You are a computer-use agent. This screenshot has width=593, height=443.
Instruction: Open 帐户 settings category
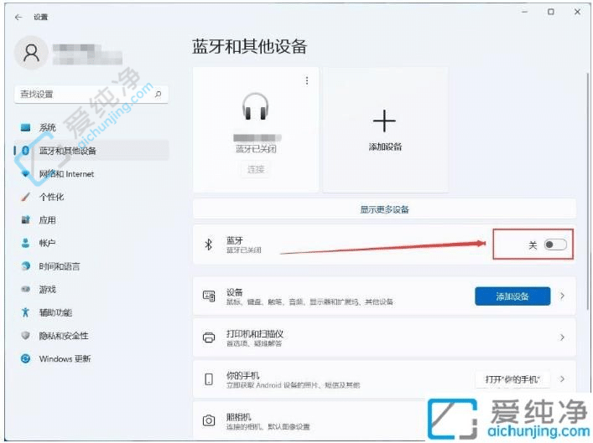(x=91, y=243)
